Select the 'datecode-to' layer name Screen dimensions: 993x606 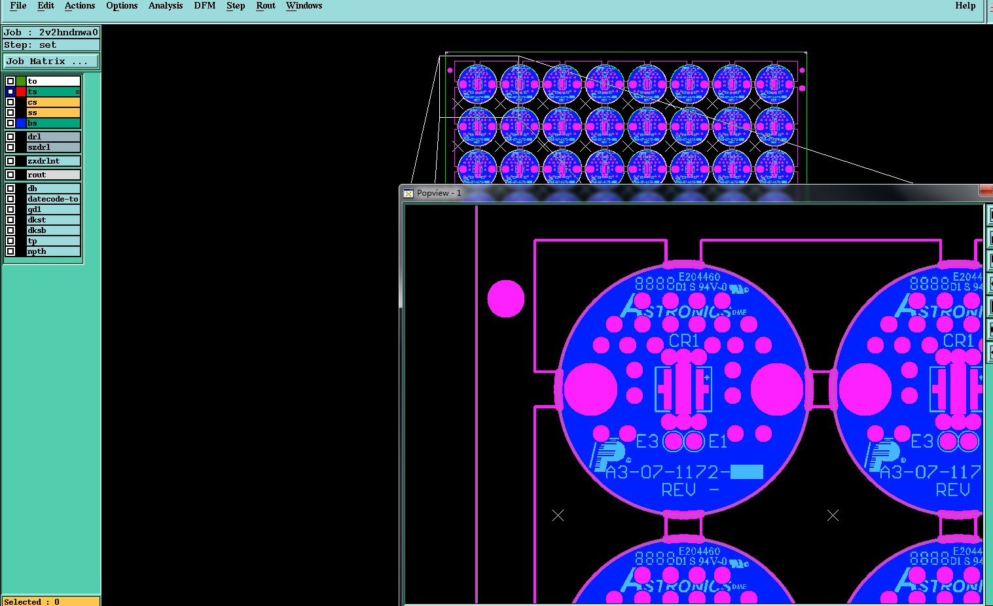coord(53,199)
